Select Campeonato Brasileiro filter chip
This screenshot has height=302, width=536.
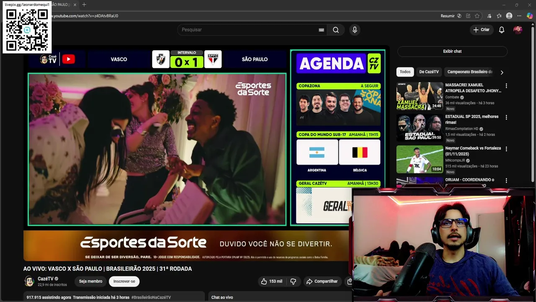[470, 72]
